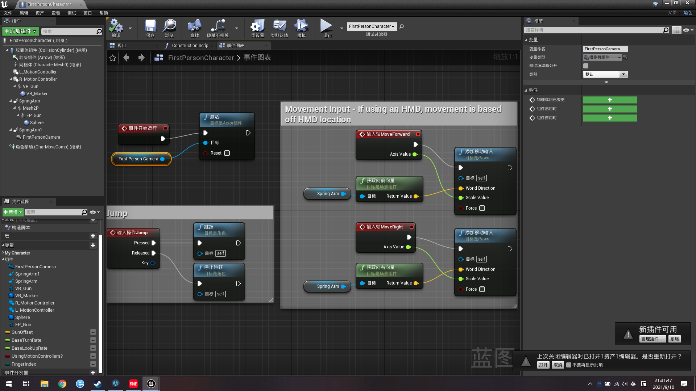Select SpringArm1 in the components tree
The width and height of the screenshot is (696, 391).
coord(30,130)
